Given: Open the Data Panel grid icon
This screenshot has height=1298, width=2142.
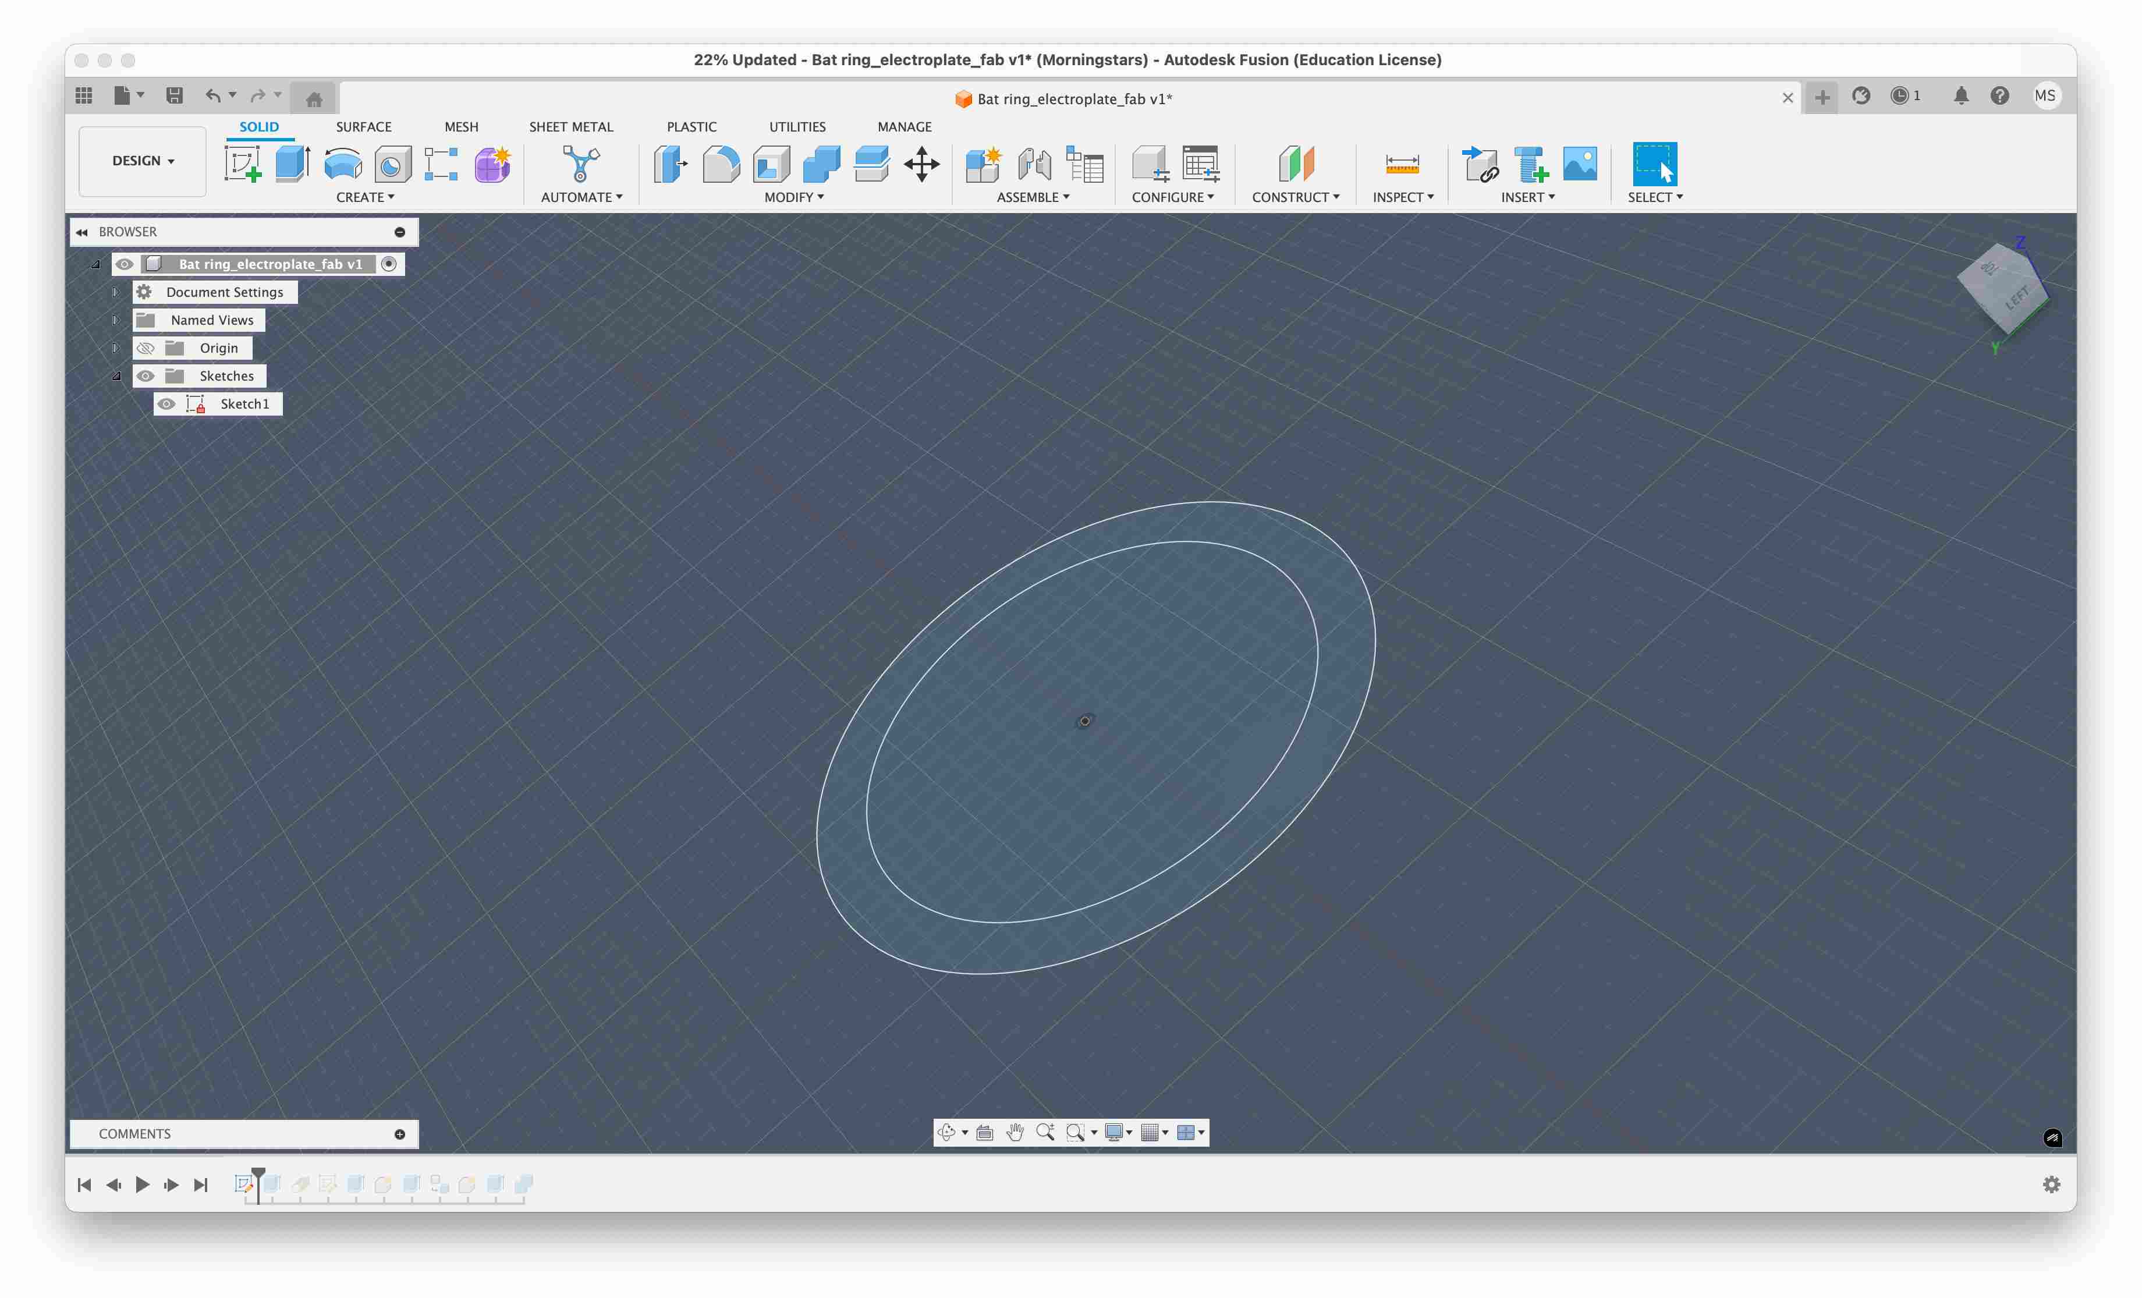Looking at the screenshot, I should pos(83,95).
